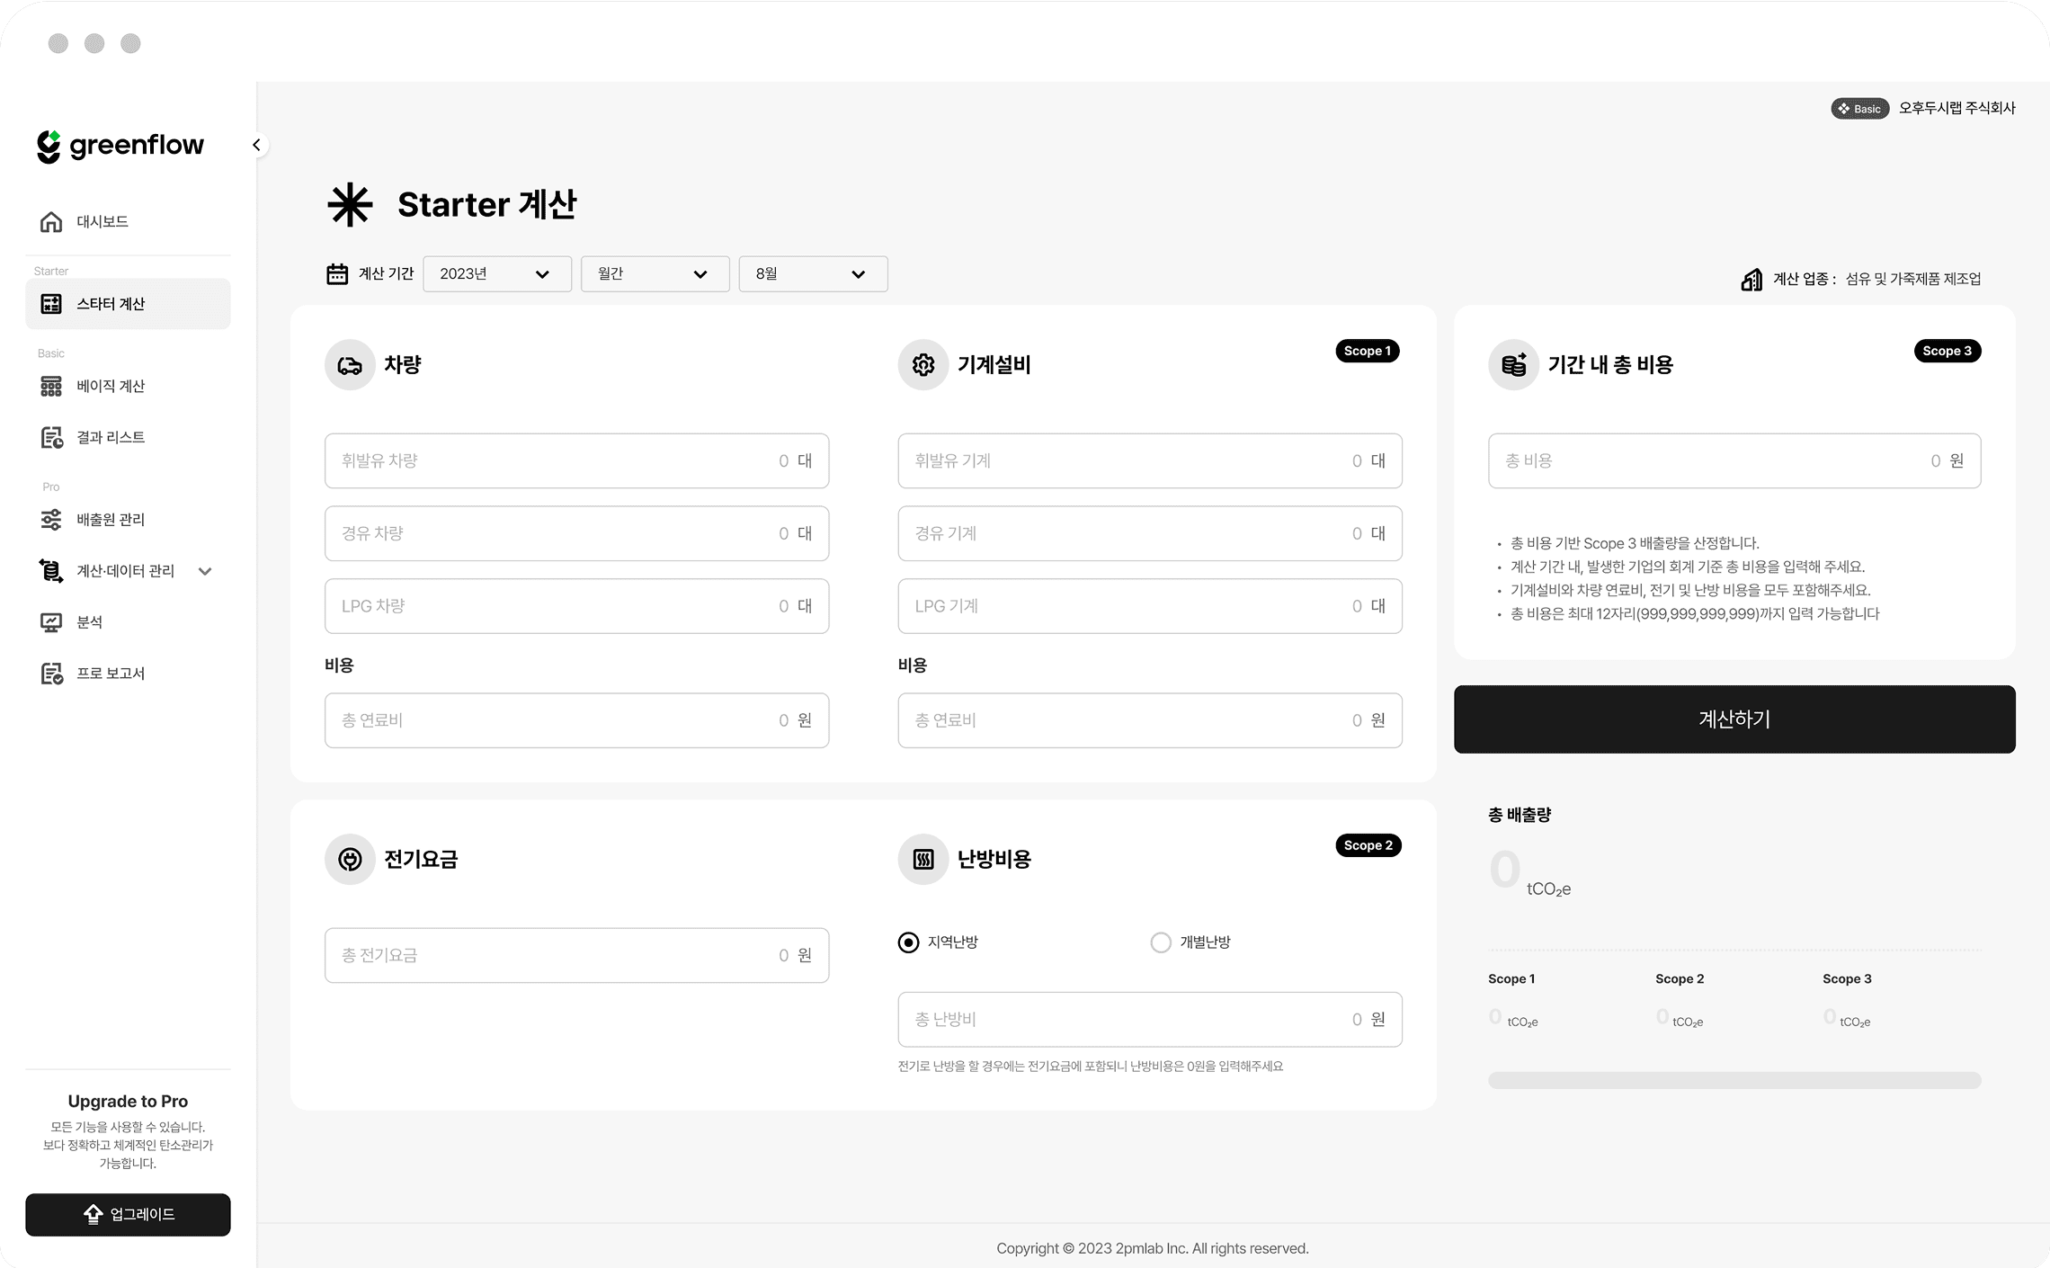Click the 전기요금 plug icon
2050x1268 pixels.
point(350,859)
